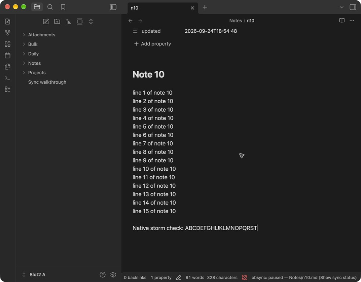The width and height of the screenshot is (361, 282).
Task: Open graph view ribbon icon
Action: (8, 33)
